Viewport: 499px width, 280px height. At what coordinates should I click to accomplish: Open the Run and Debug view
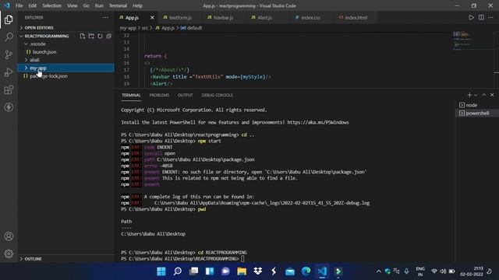[x=9, y=72]
